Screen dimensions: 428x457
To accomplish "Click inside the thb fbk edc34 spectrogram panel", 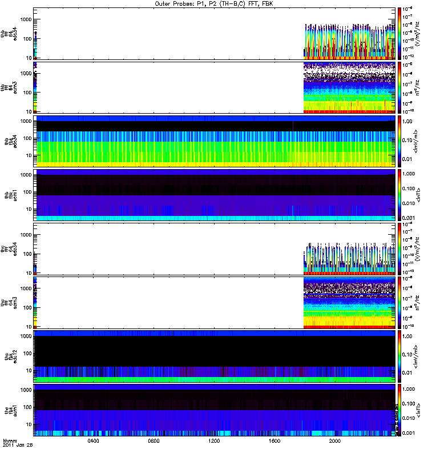I will (215, 141).
